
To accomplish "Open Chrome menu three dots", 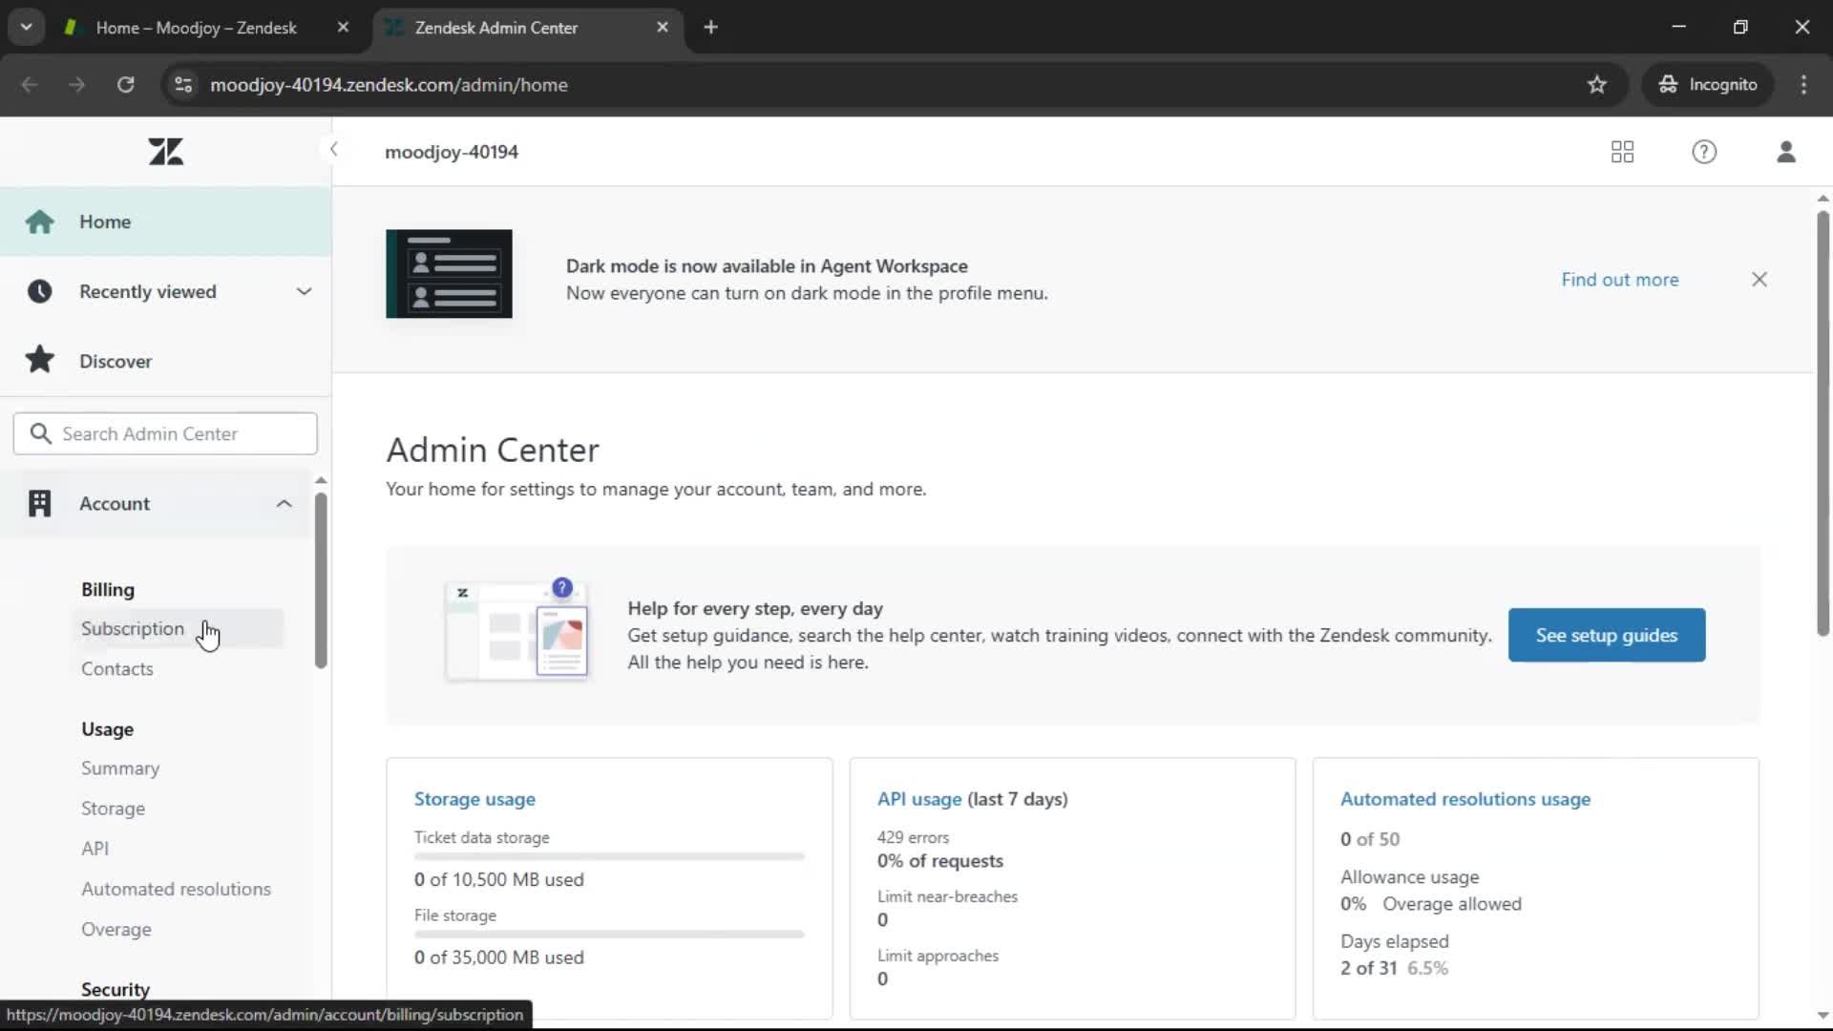I will 1803,85.
